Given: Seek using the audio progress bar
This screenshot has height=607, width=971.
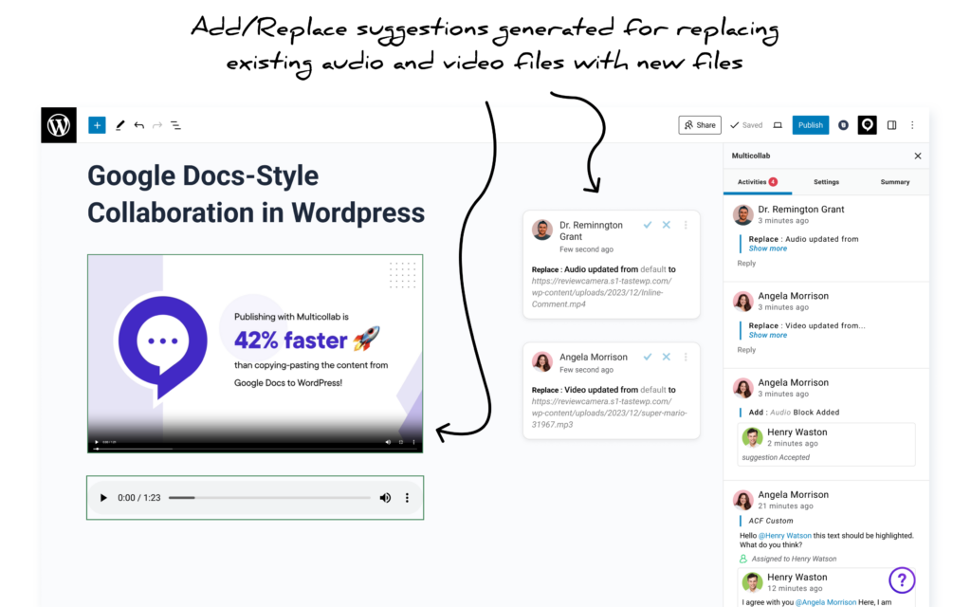Looking at the screenshot, I should click(269, 497).
